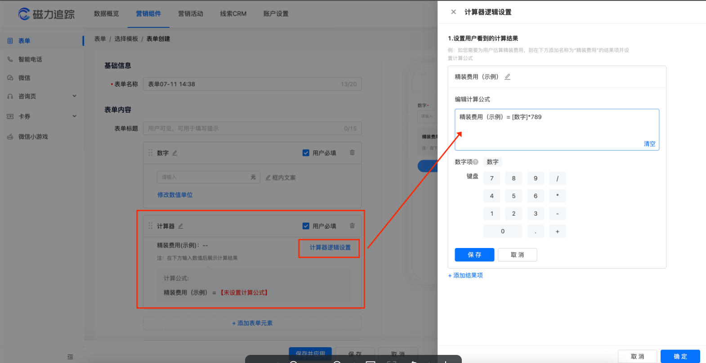Tap keypad key 5
The height and width of the screenshot is (363, 706).
(514, 196)
